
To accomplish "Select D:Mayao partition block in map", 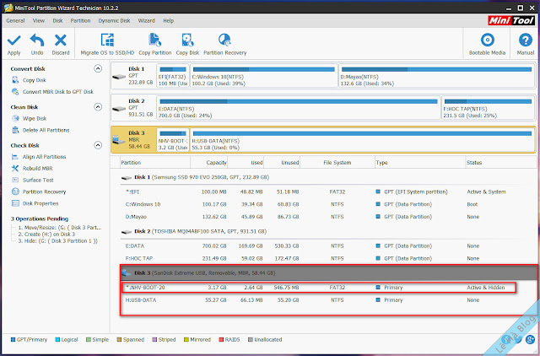I will click(x=437, y=75).
